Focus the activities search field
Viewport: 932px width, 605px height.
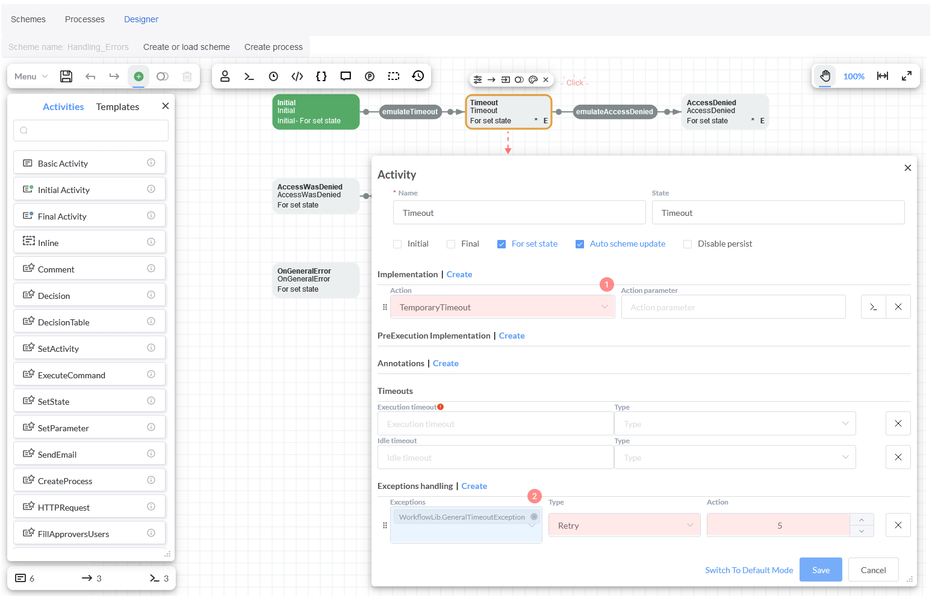tap(91, 131)
